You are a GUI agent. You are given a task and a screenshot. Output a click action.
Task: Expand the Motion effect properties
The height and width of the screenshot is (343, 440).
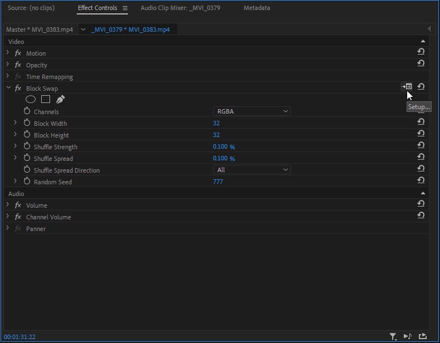(8, 53)
